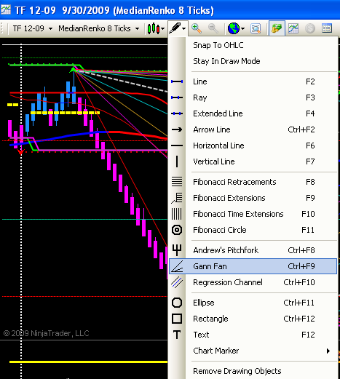Viewport: 340px width, 379px height.
Task: Click the Ray tool icon
Action: coord(177,97)
